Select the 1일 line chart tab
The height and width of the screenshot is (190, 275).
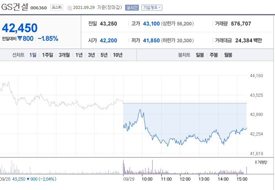[x=33, y=55]
